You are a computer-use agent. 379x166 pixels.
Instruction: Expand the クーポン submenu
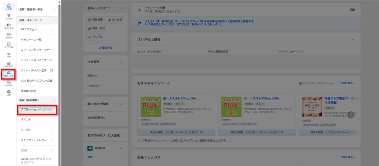tap(53, 130)
